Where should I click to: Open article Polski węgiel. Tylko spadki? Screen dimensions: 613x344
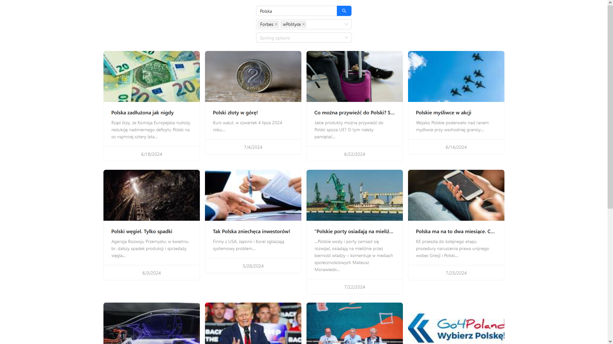pyautogui.click(x=141, y=231)
